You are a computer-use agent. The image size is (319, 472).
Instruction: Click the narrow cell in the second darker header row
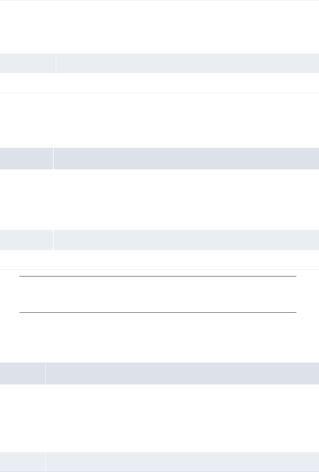coord(22,374)
